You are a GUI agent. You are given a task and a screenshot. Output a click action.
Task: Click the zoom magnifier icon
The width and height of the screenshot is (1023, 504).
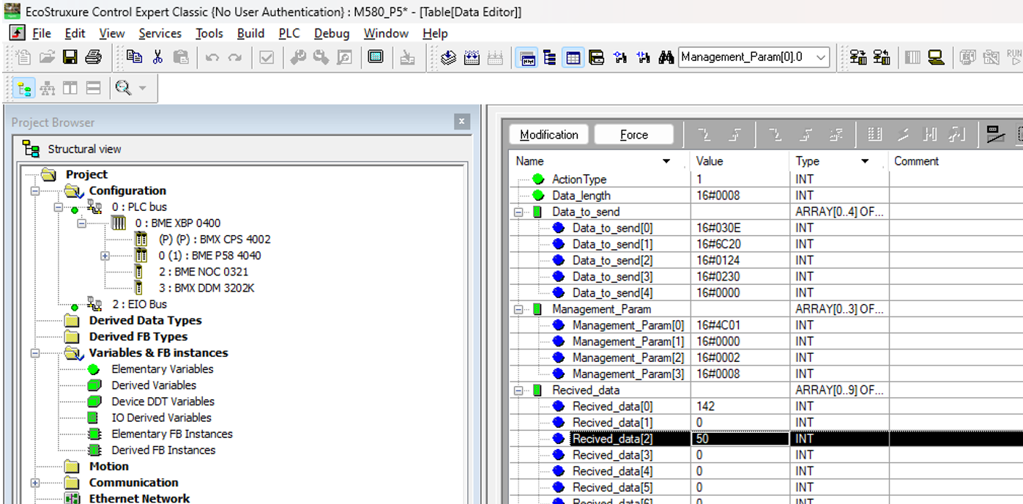point(123,89)
